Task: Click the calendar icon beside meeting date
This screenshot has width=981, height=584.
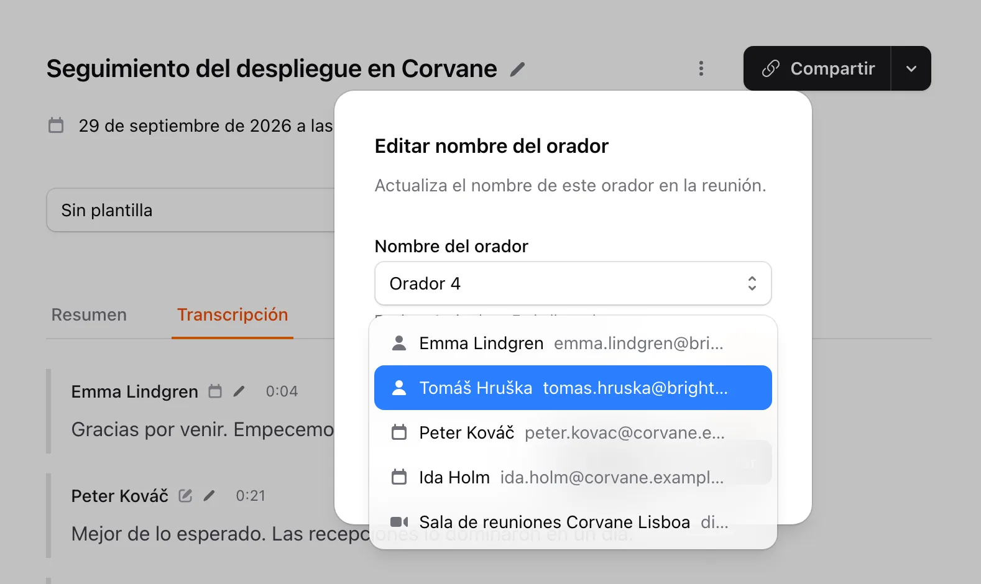Action: point(56,125)
